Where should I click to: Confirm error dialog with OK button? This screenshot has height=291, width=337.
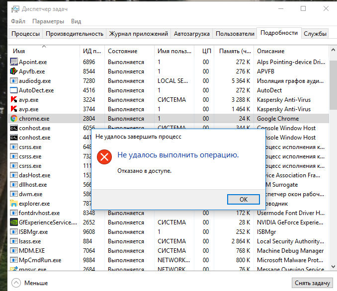click(244, 200)
